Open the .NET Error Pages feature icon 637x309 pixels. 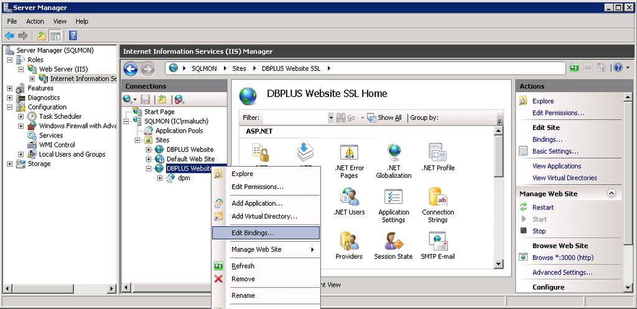tap(349, 152)
